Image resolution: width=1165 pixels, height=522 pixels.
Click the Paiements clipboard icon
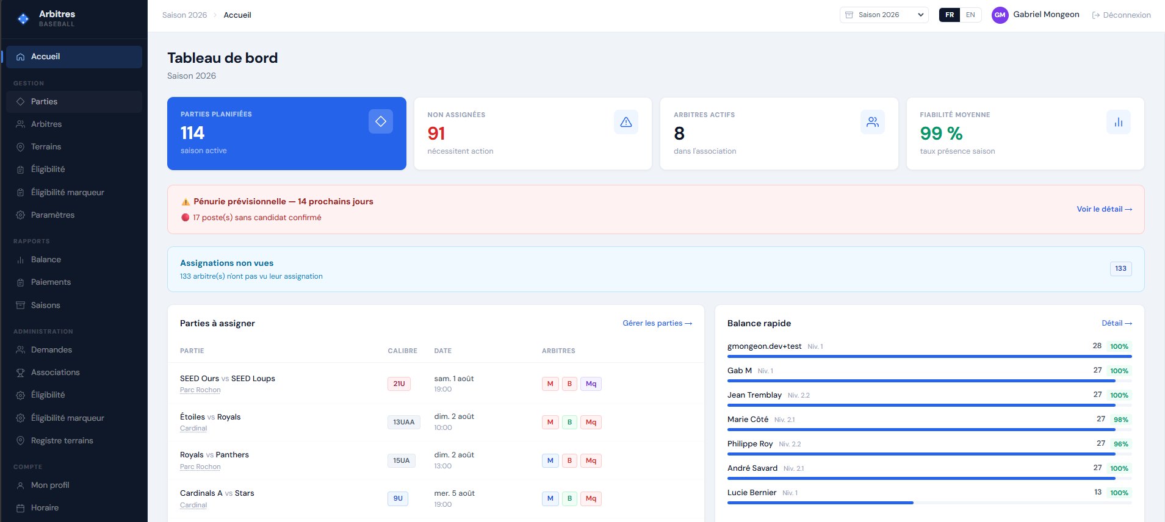[20, 282]
